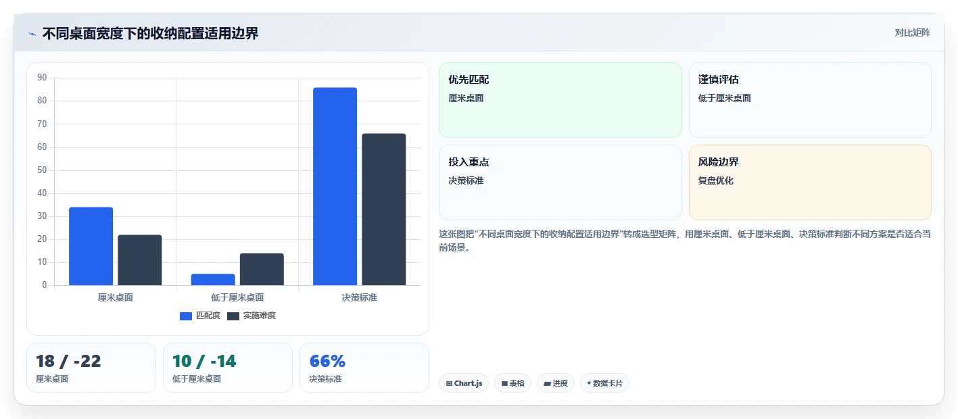Click the dark 实施难度 bar for 厘米桌面
958x419 pixels.
pos(140,260)
